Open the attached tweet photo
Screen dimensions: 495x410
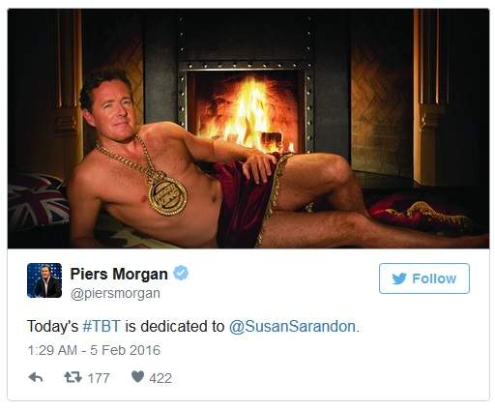(248, 129)
